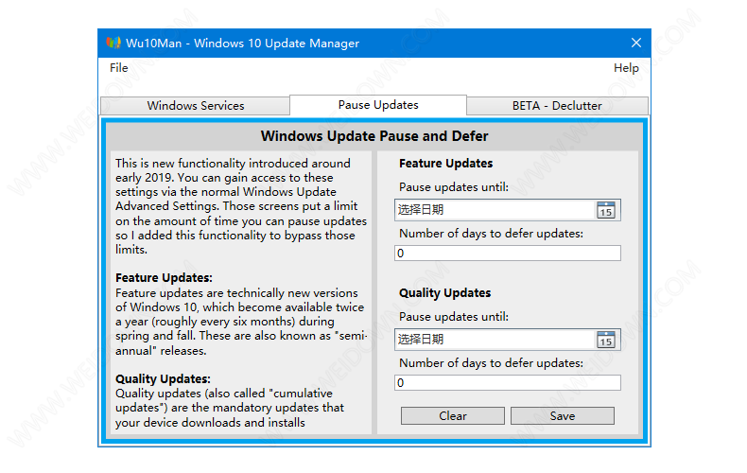The image size is (747, 473).
Task: Click the 'Feature Updates:' description heading
Action: click(164, 278)
